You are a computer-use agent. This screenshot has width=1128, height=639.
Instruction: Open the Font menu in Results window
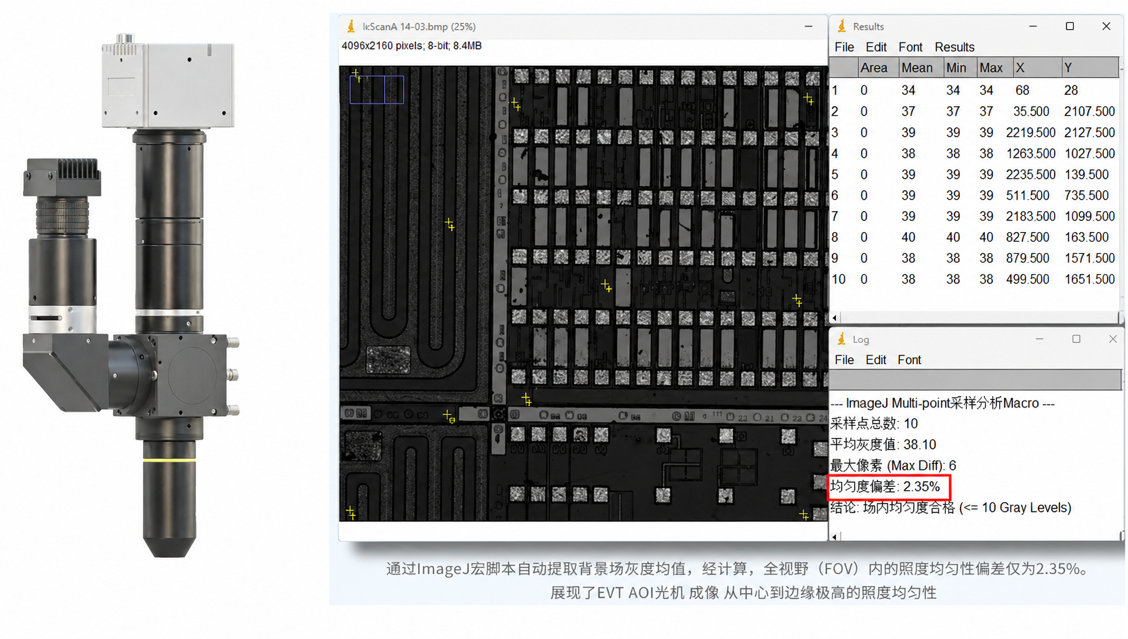tap(911, 47)
